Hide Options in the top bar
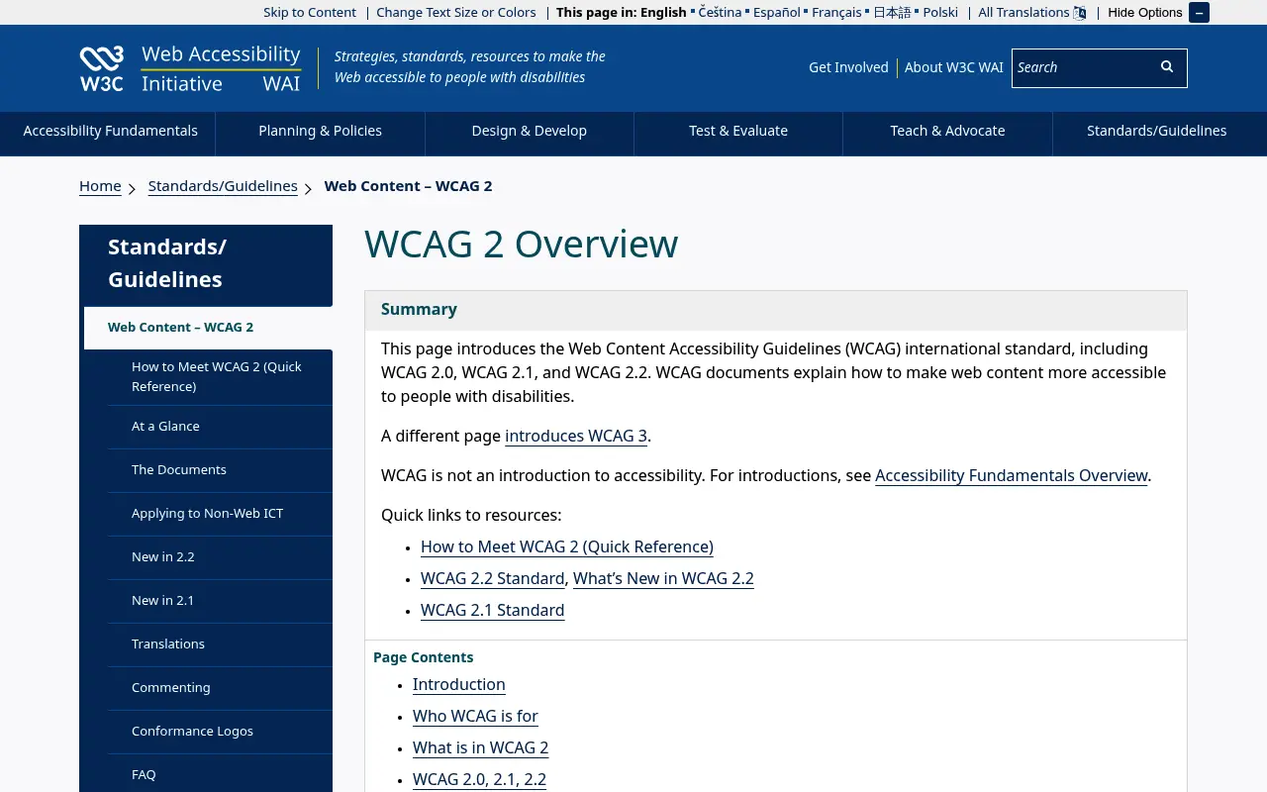Image resolution: width=1267 pixels, height=792 pixels. [1145, 13]
